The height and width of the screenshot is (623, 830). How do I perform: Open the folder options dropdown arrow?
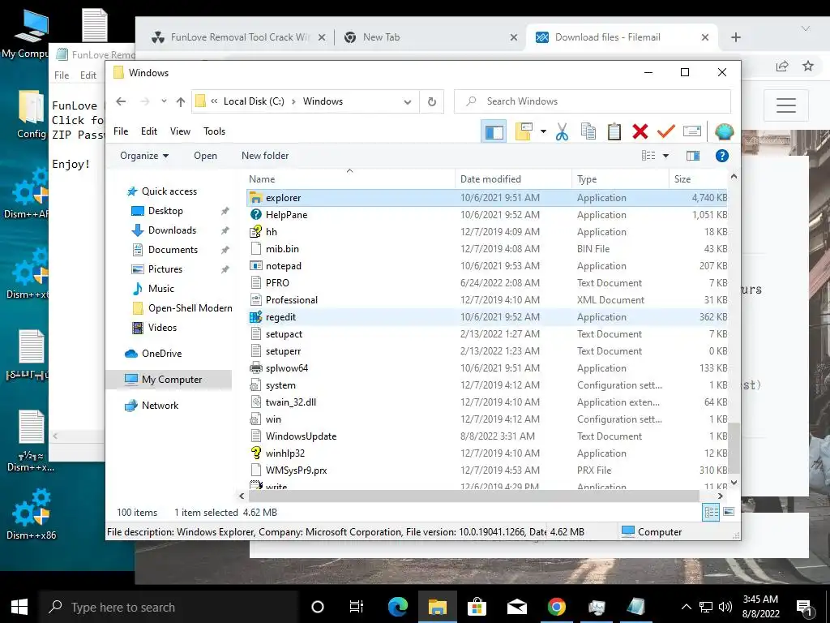click(x=543, y=131)
